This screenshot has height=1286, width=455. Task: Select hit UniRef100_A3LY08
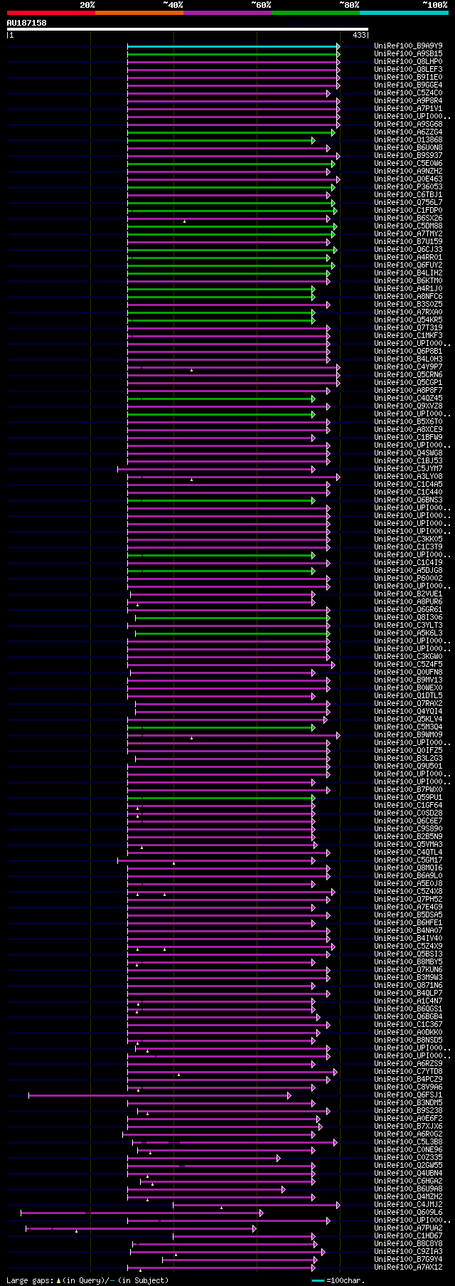point(408,477)
